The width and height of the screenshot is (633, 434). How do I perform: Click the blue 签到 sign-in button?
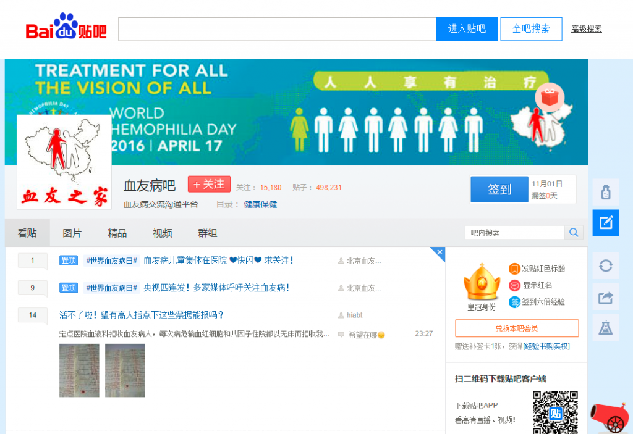pyautogui.click(x=499, y=189)
